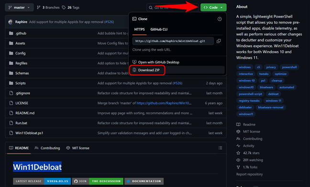Select the HTTPS clone tab
This screenshot has width=310, height=187.
139,29
